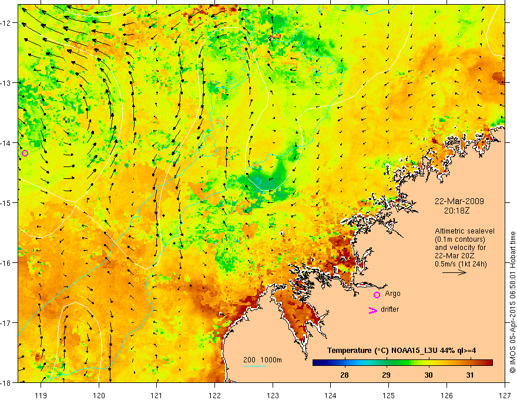Click the cyan 200 1000m isobath legend line
The width and height of the screenshot is (517, 400).
(255, 366)
